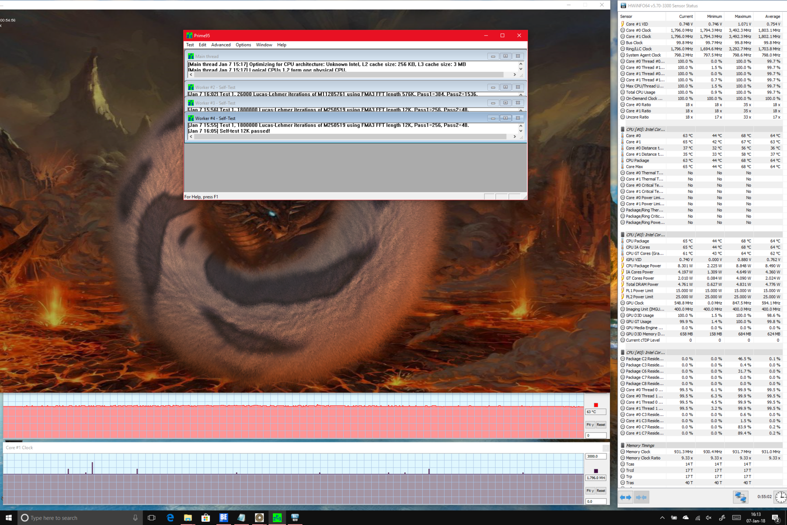Click the Worker #3 window Prime95 icon
787x525 pixels.
click(x=191, y=103)
